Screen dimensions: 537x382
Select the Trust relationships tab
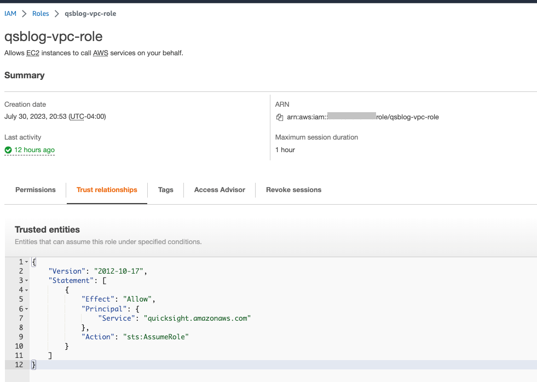pos(107,190)
